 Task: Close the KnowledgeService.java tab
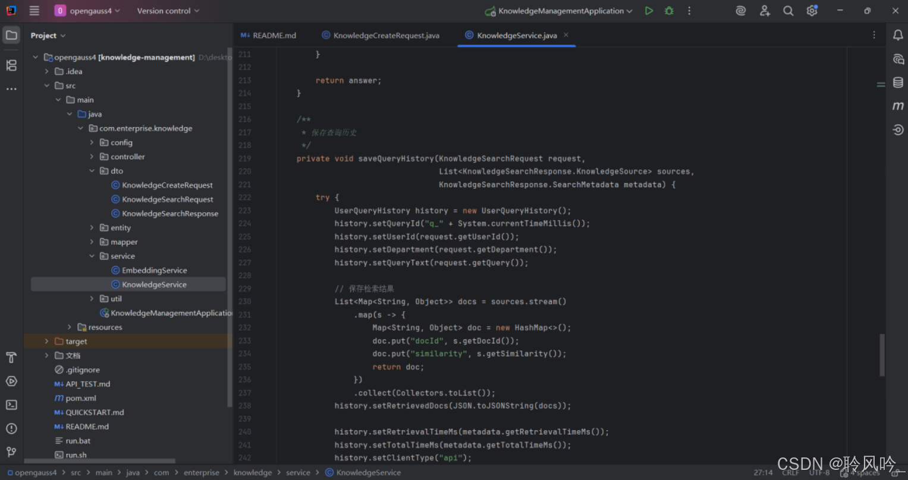point(566,35)
